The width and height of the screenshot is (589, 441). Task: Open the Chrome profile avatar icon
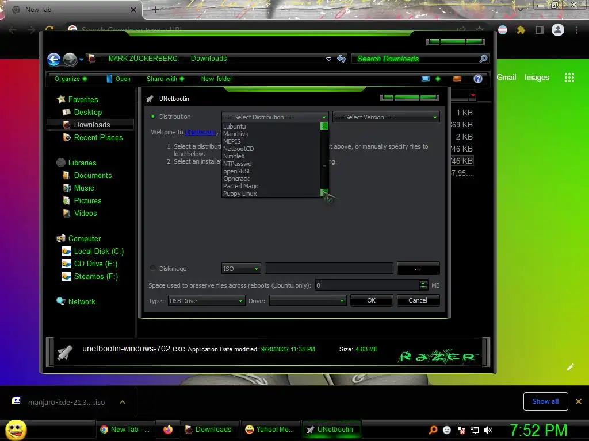pos(558,30)
